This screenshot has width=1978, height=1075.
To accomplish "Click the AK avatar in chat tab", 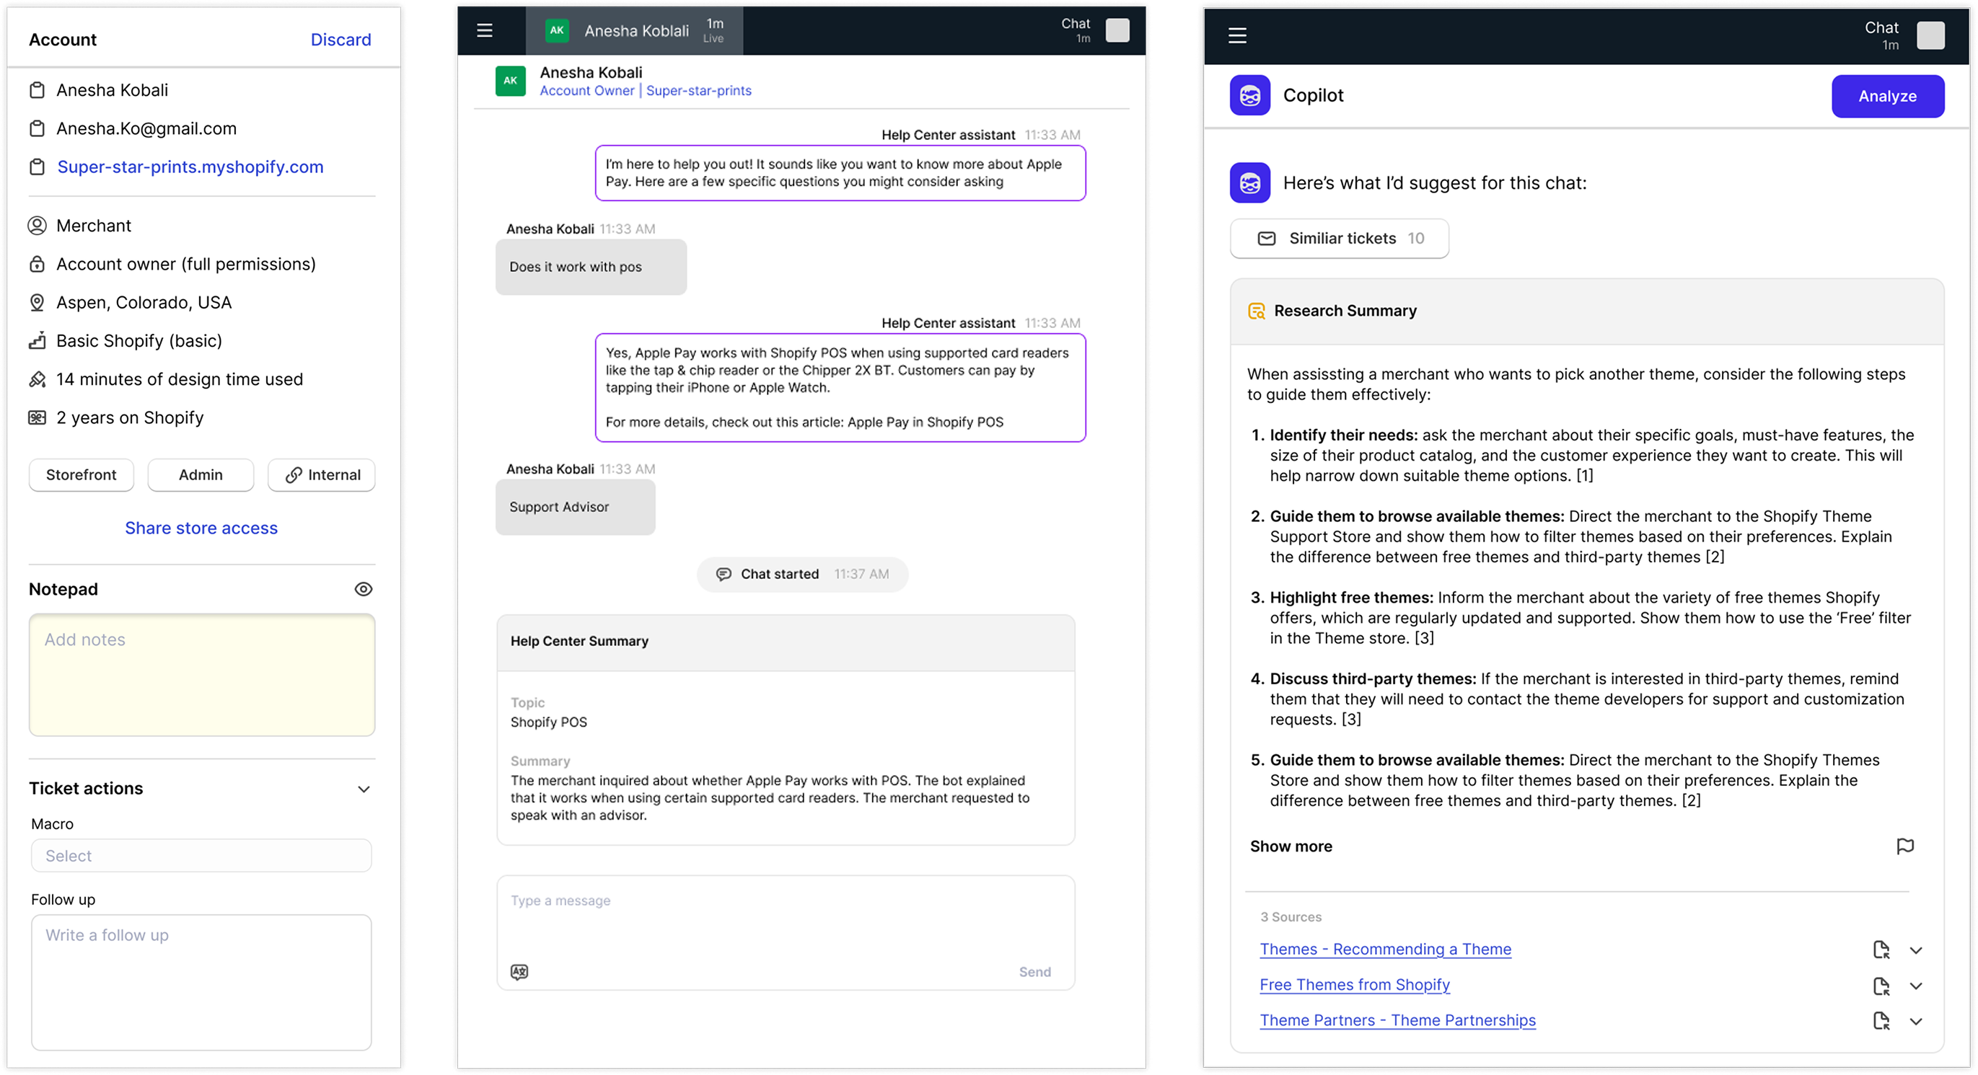I will pos(557,31).
